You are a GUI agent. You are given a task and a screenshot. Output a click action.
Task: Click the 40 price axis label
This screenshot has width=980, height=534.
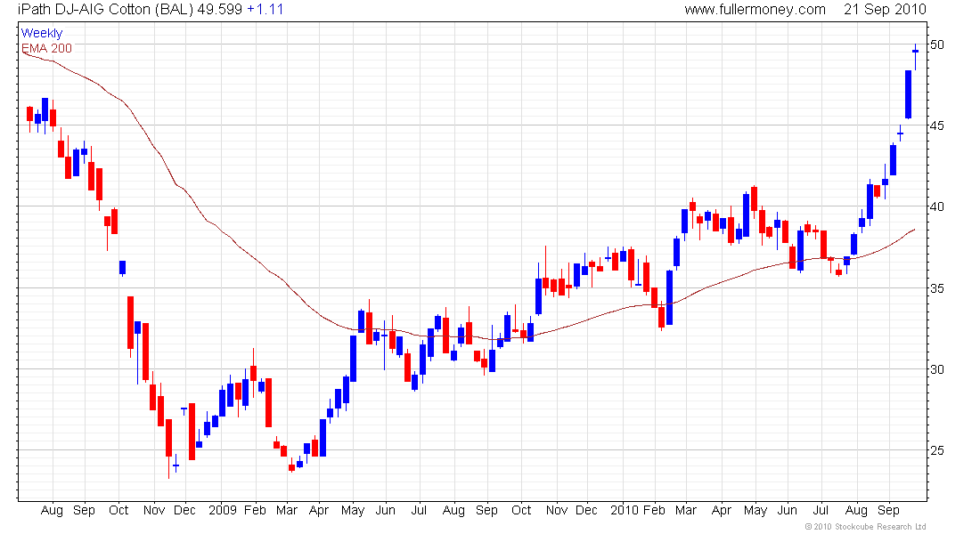point(937,206)
